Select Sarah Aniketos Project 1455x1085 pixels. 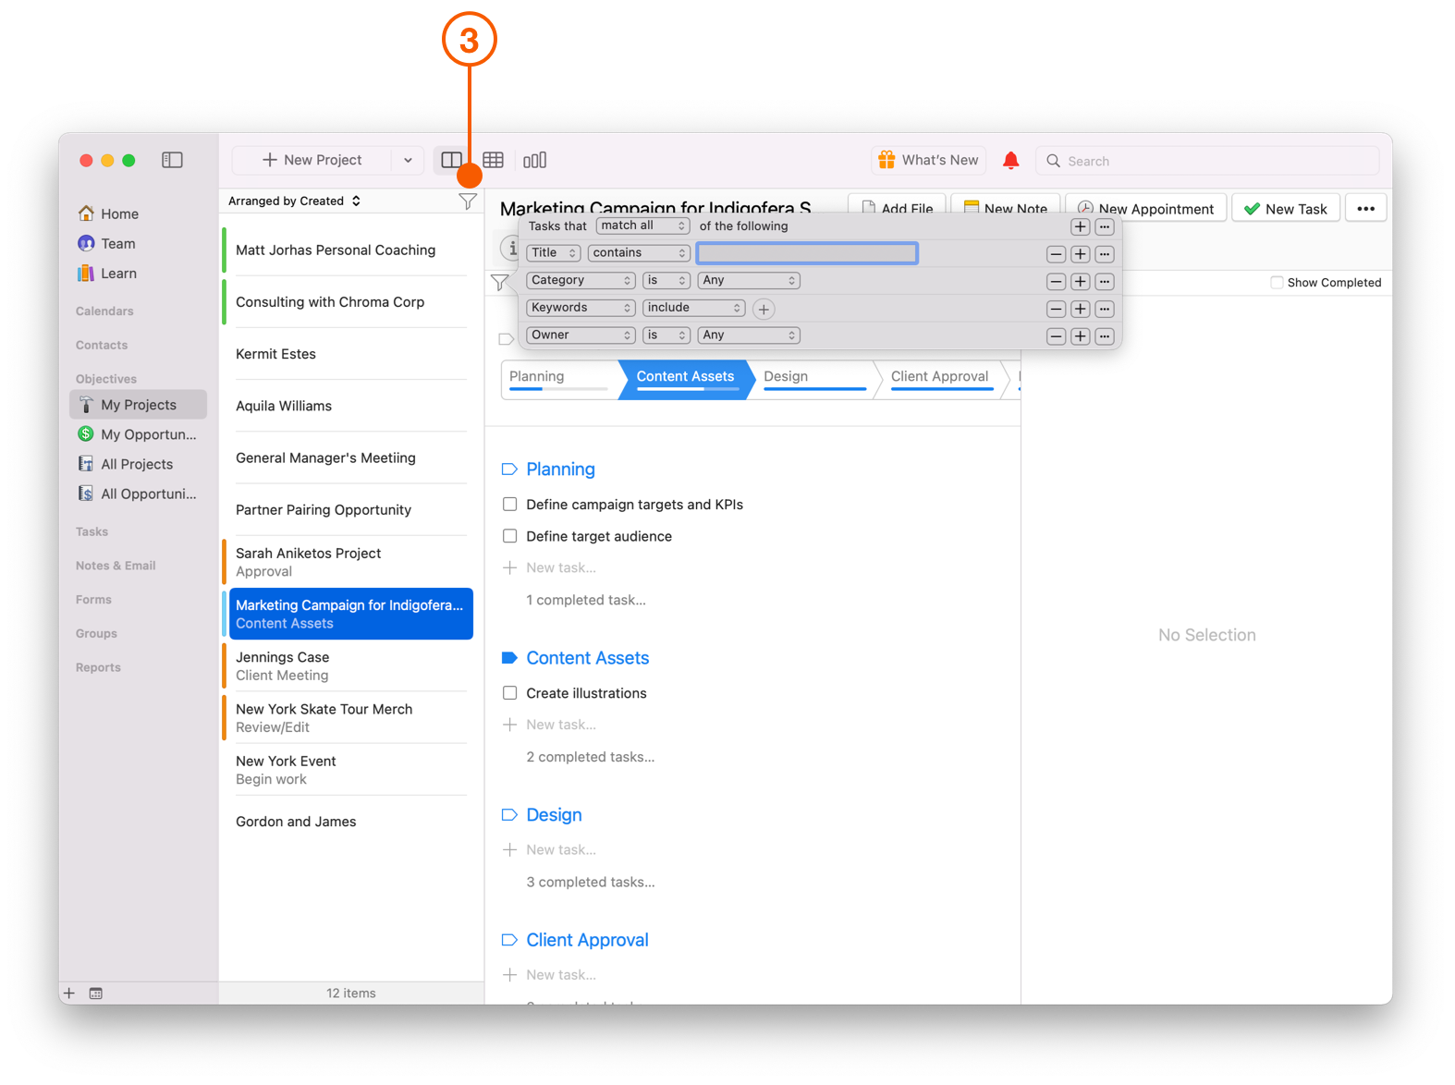coord(349,562)
